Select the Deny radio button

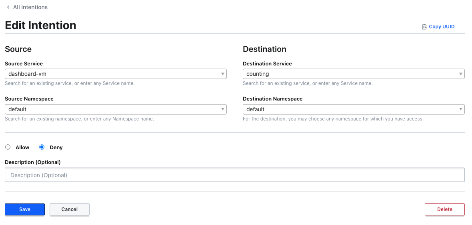pos(42,147)
